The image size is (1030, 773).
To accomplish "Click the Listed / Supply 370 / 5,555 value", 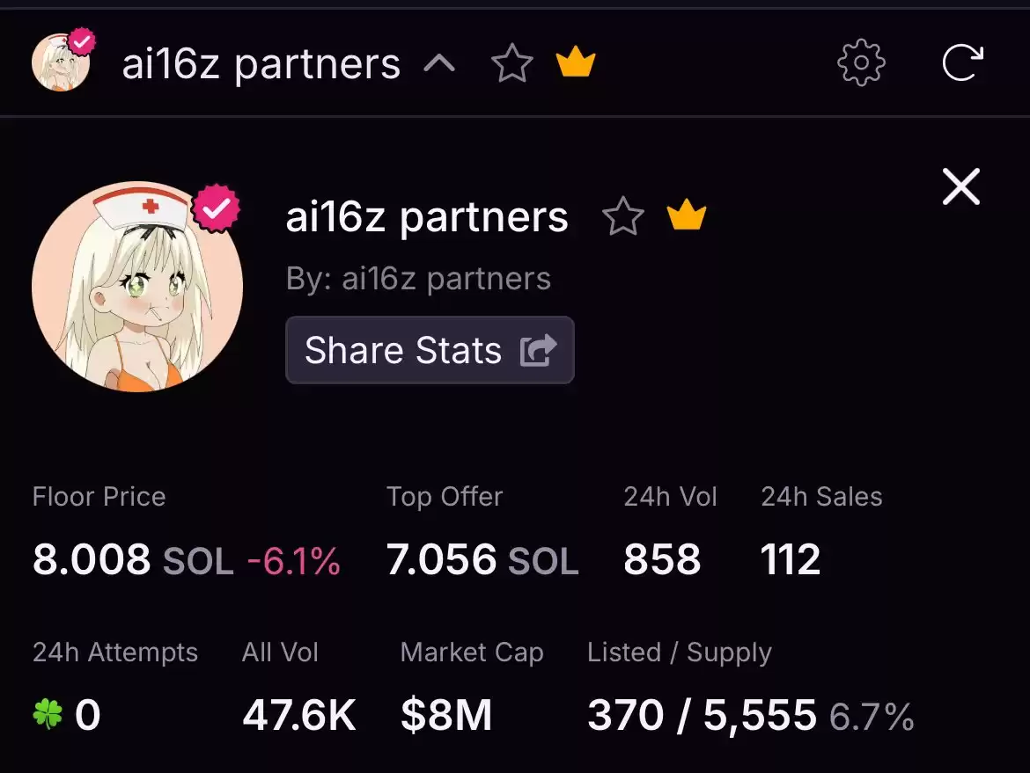I will [702, 715].
